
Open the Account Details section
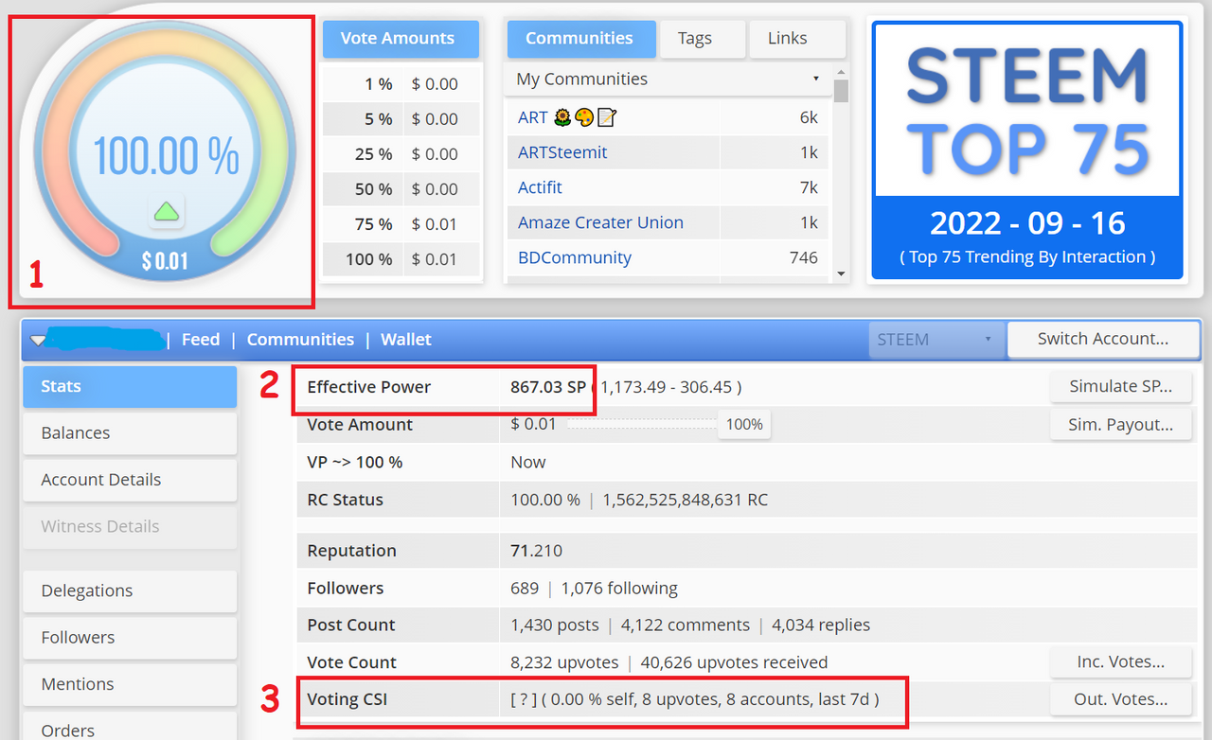(x=130, y=480)
